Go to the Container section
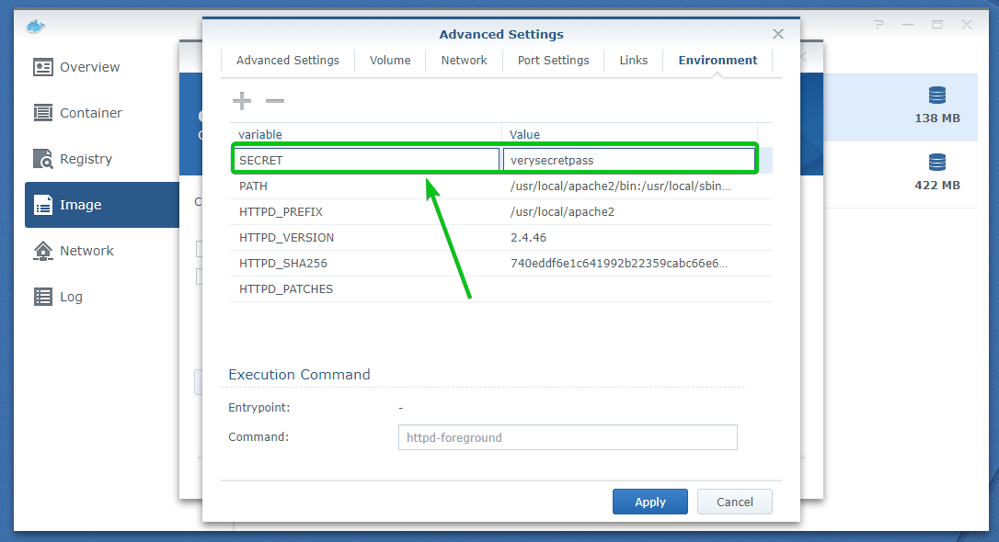This screenshot has height=542, width=999. click(90, 113)
